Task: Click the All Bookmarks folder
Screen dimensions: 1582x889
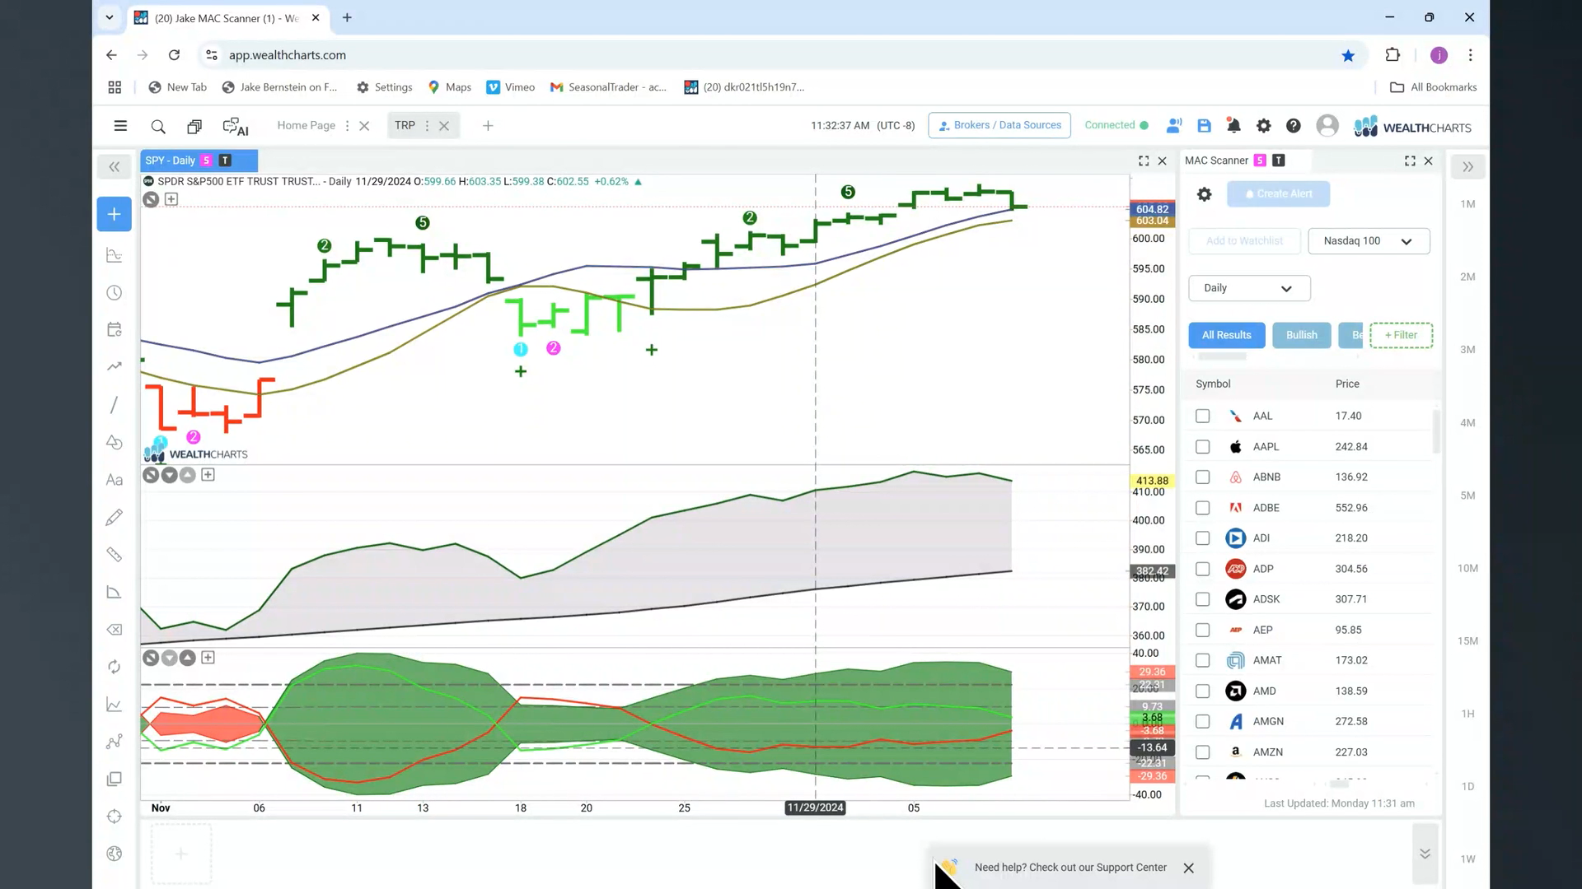Action: click(x=1434, y=87)
